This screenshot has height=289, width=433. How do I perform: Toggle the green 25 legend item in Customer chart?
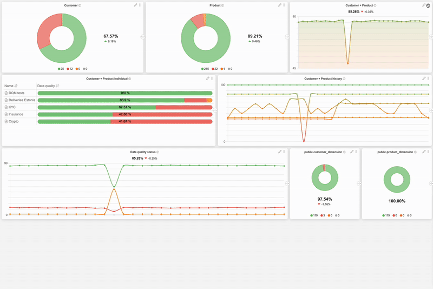click(x=61, y=69)
